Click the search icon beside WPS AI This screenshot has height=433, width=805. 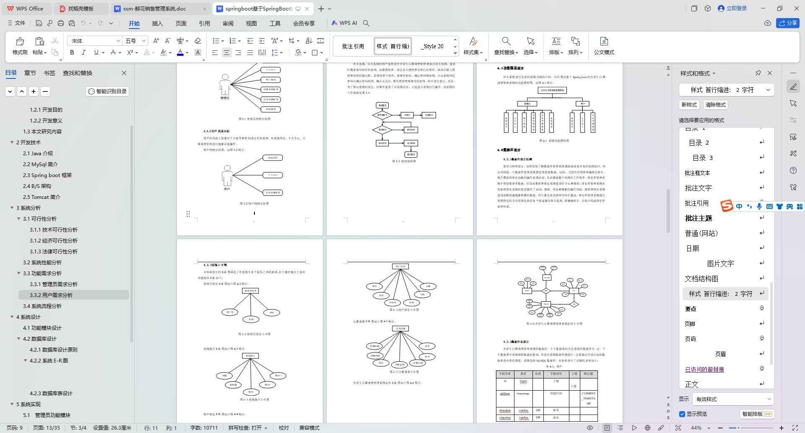coord(366,23)
